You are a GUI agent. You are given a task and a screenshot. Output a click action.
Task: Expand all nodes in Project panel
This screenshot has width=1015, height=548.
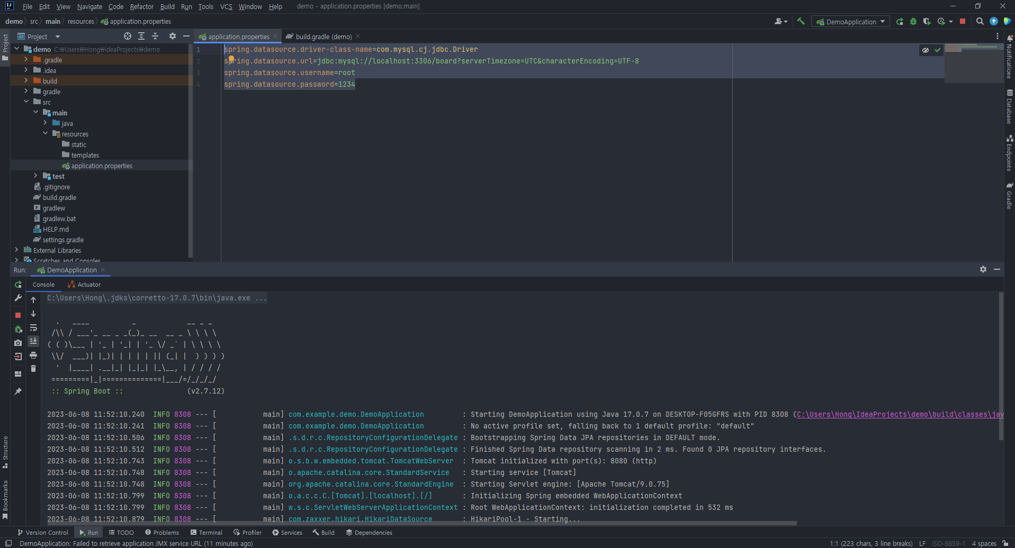(x=141, y=36)
